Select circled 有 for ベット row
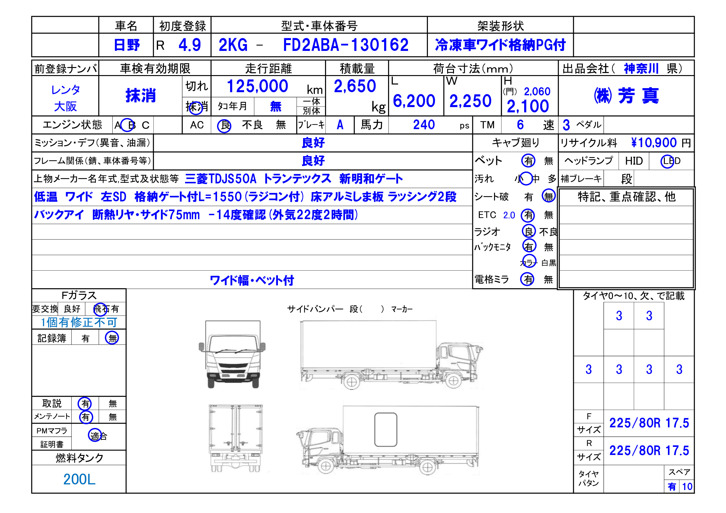The height and width of the screenshot is (513, 726). pyautogui.click(x=528, y=161)
